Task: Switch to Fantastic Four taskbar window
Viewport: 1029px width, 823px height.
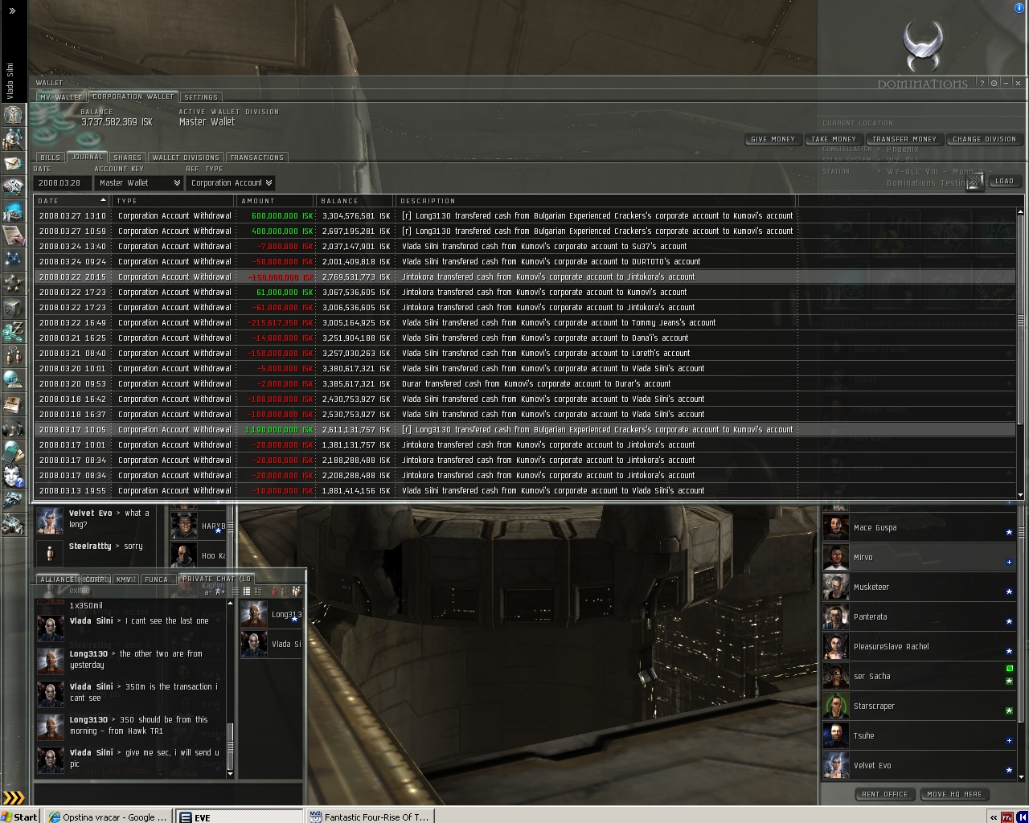Action: 370,817
